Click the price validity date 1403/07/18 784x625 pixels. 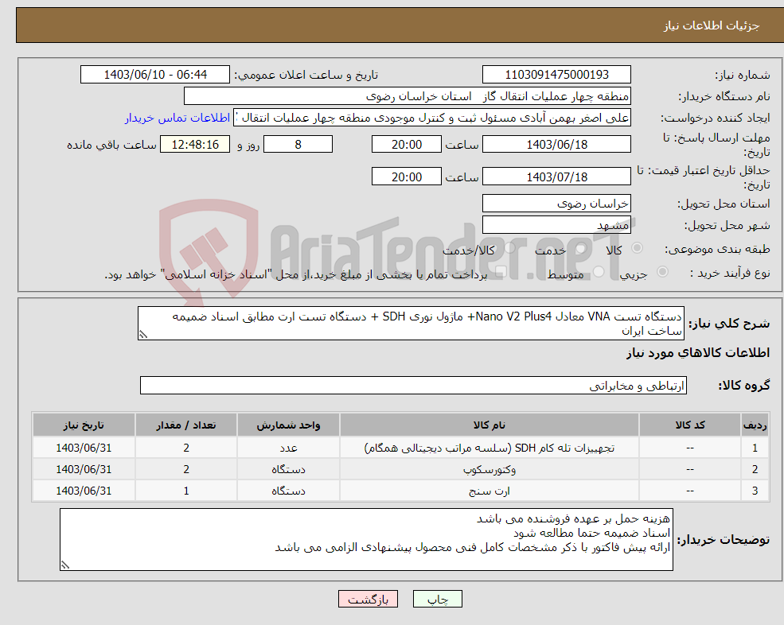click(556, 177)
